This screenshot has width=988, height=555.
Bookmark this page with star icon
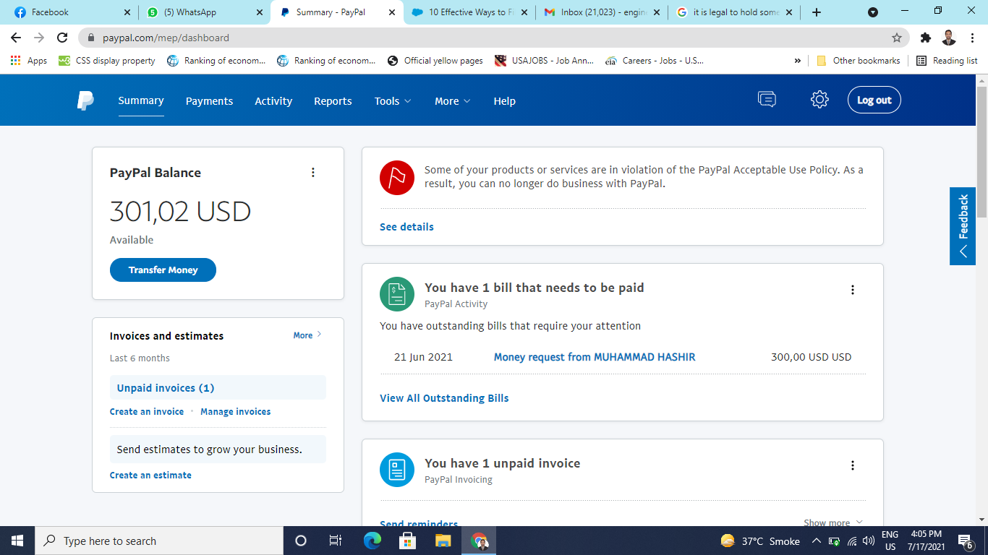(x=897, y=38)
